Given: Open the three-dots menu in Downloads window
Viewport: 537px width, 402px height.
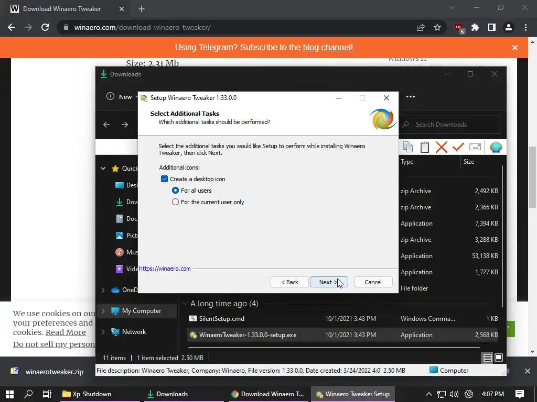Looking at the screenshot, I should click(x=410, y=97).
